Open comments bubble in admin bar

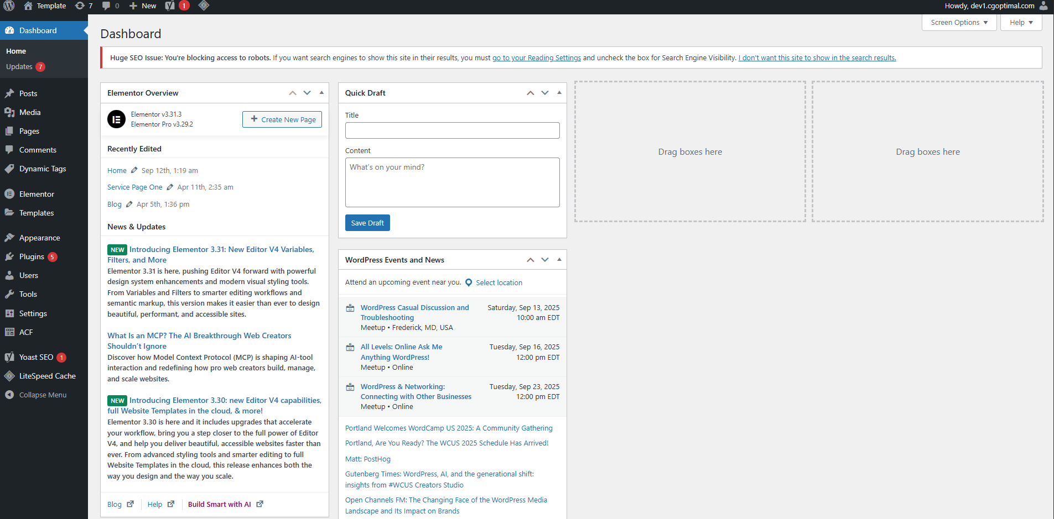point(111,6)
